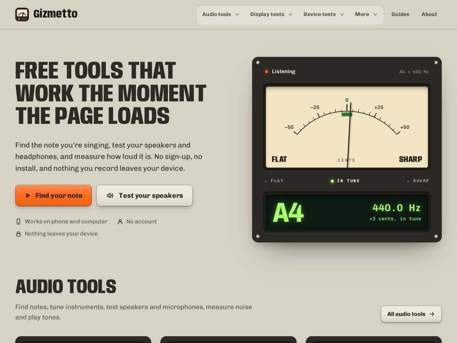The height and width of the screenshot is (343, 457).
Task: Click the +25 mark on the gauge
Action: 379,107
